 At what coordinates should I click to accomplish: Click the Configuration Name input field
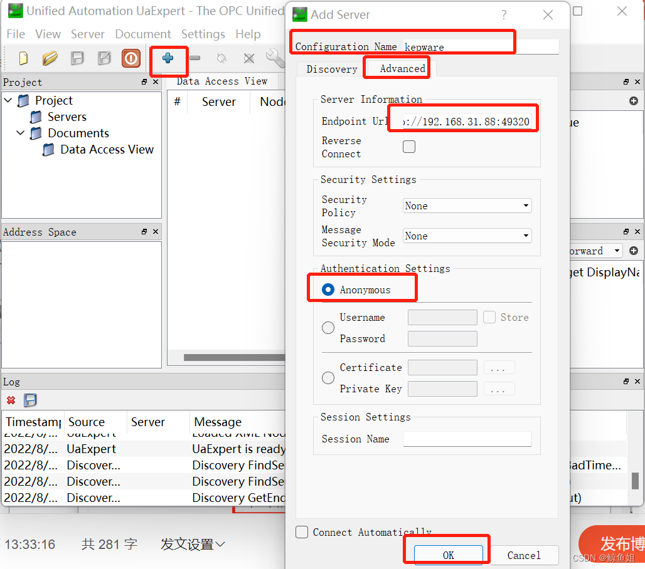coord(481,47)
